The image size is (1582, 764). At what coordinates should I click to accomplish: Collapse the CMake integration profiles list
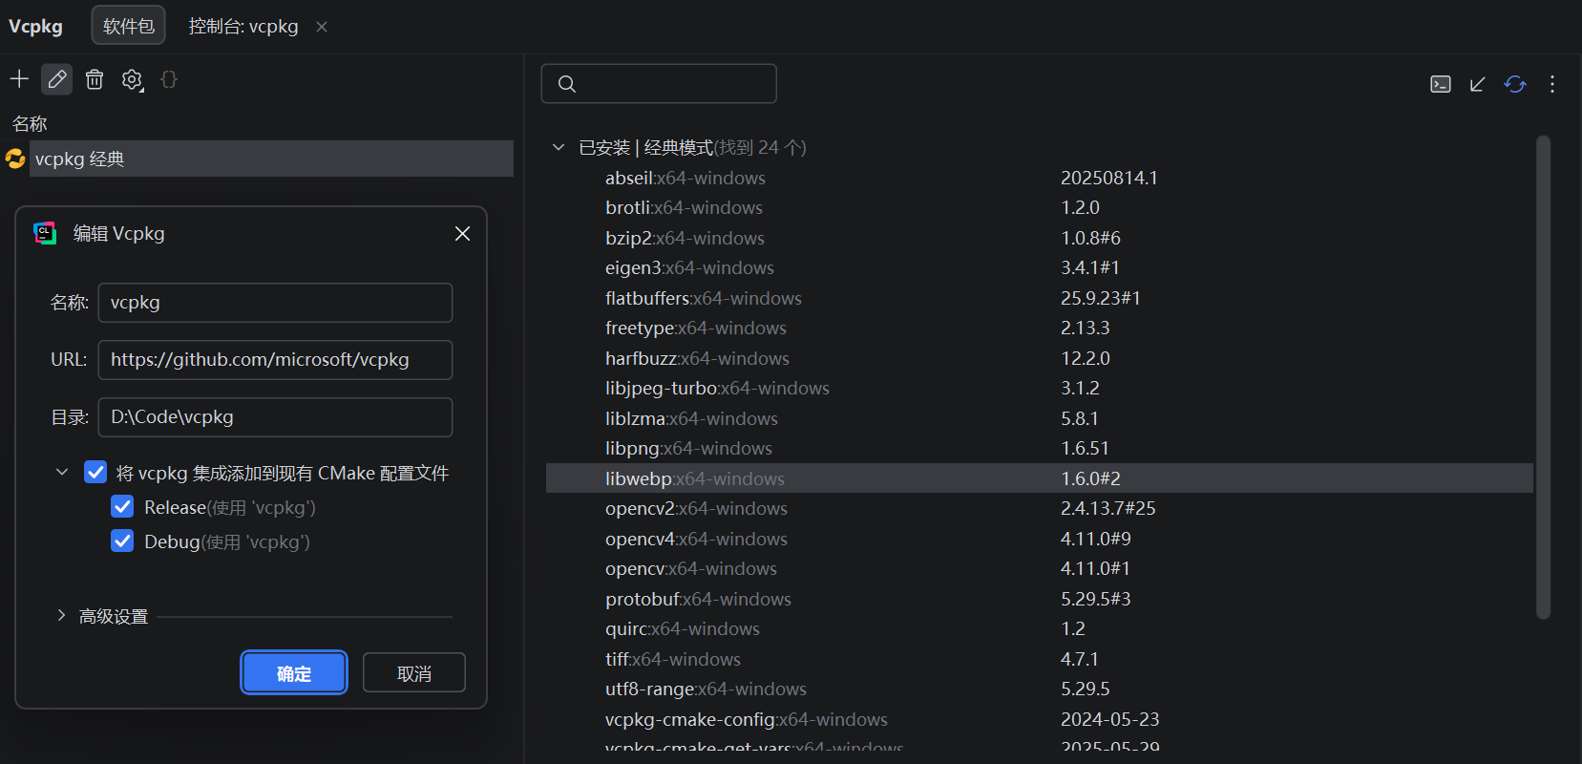click(62, 472)
